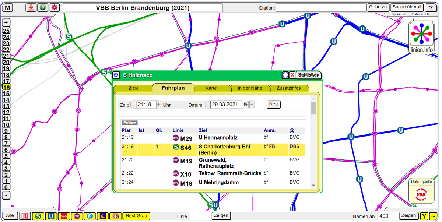Select zoom level 20
The height and width of the screenshot is (222, 442).
[6, 62]
